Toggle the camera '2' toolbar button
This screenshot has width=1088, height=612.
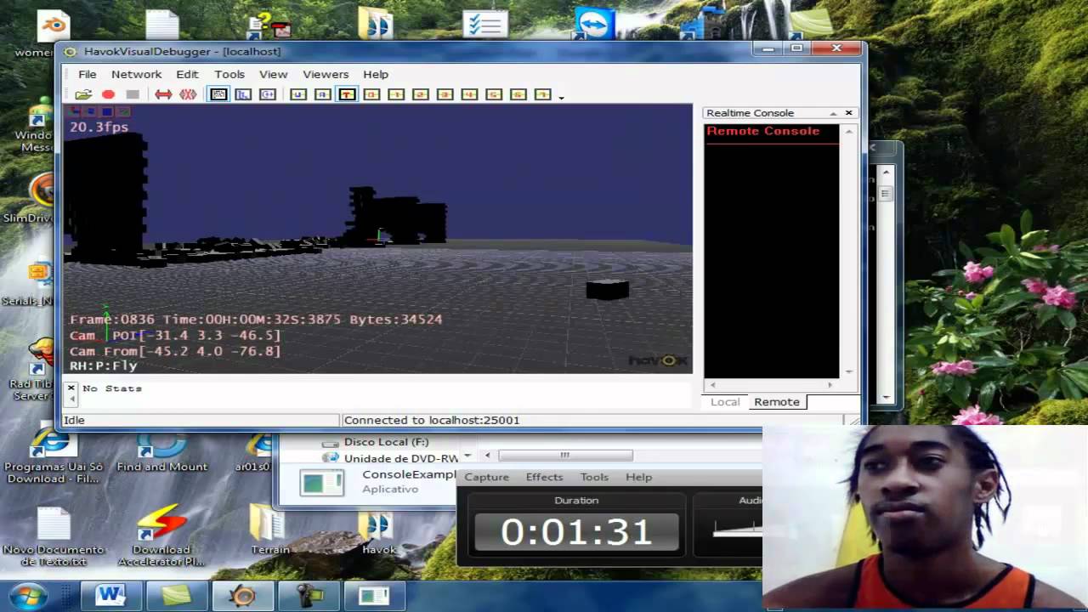(420, 94)
